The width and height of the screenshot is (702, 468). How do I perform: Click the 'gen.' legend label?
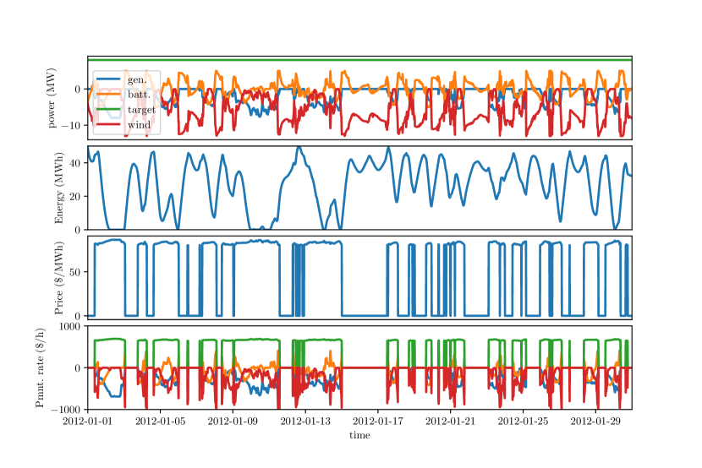click(137, 79)
